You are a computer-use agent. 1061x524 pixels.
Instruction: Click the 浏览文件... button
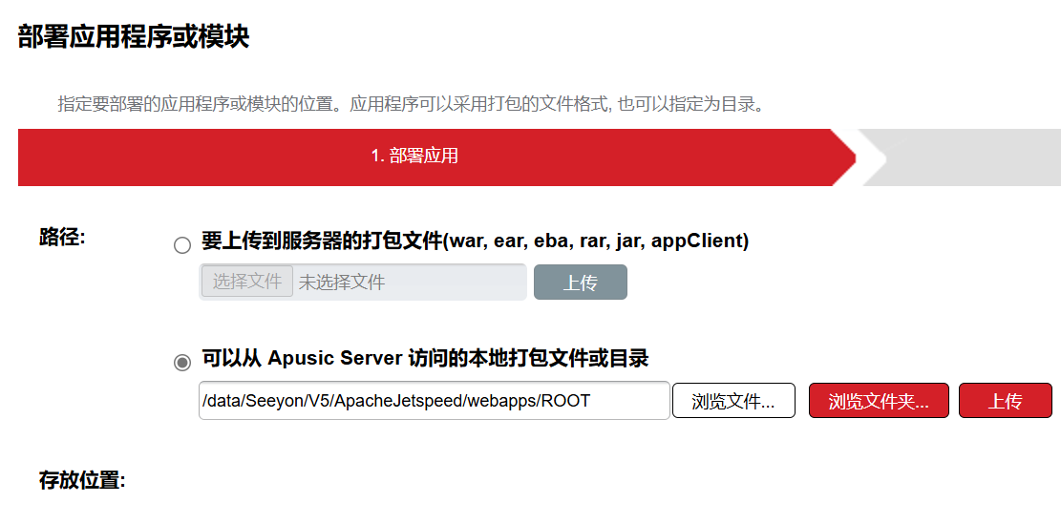[733, 401]
